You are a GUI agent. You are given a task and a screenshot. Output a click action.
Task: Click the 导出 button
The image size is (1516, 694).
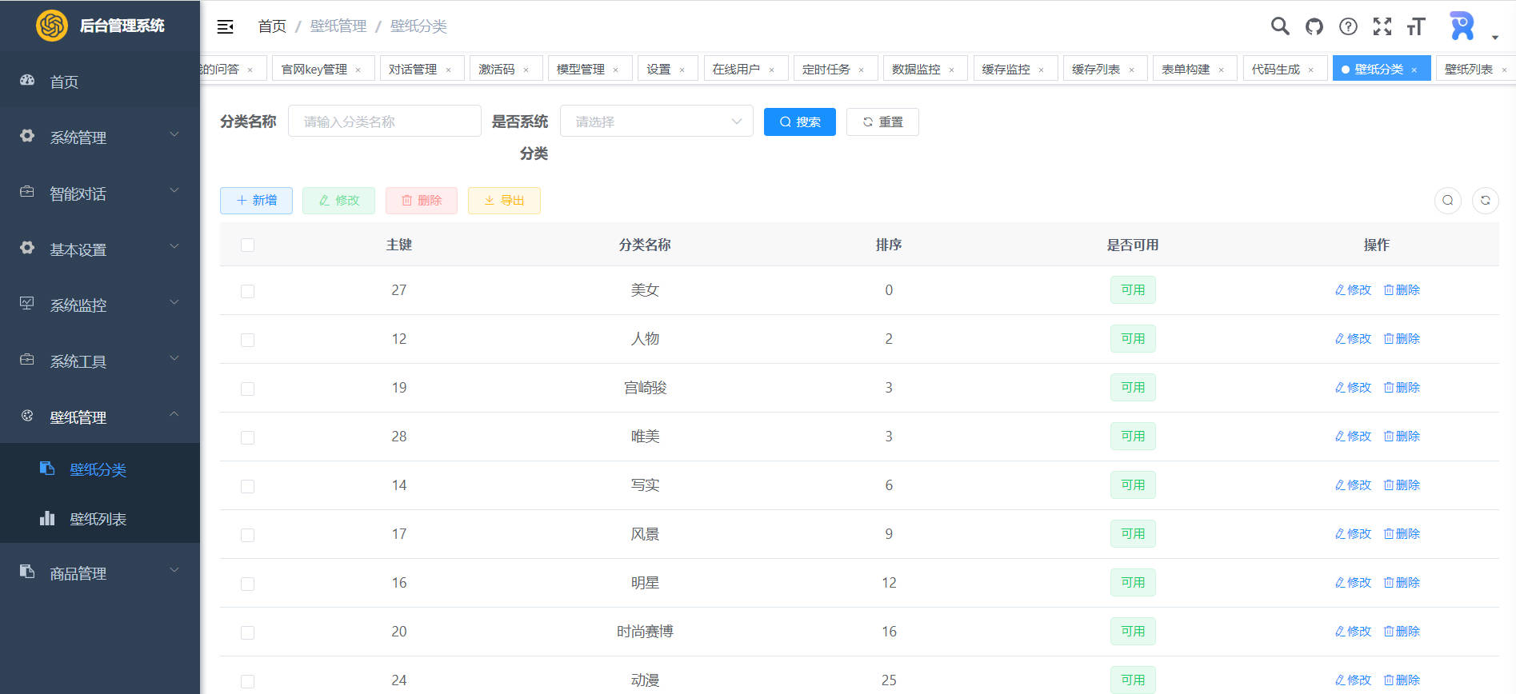click(504, 201)
